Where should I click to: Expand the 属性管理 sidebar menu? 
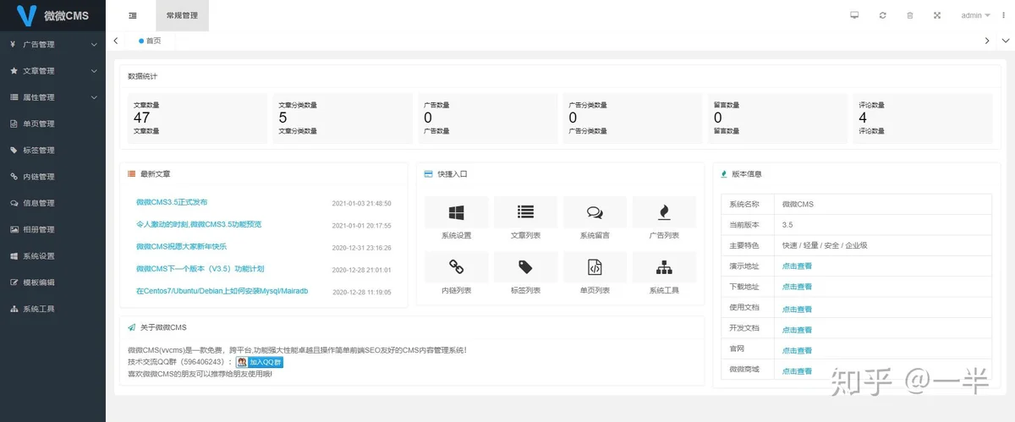[x=52, y=97]
